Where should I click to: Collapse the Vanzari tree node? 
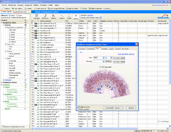(3, 25)
